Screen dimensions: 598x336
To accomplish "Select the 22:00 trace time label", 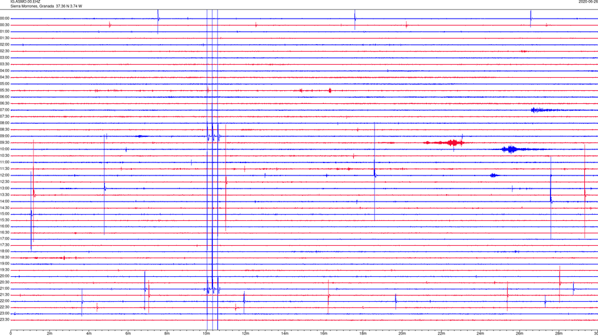I will [x=5, y=301].
